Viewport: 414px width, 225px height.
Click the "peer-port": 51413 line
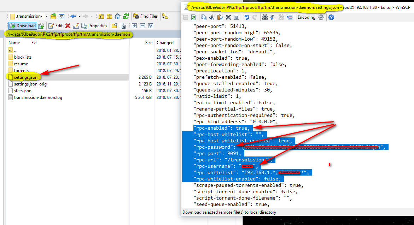220,26
